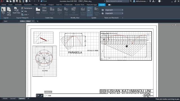Open Page Setup in the Layout panel
Screen dimensions: 180x101
pos(9,11)
